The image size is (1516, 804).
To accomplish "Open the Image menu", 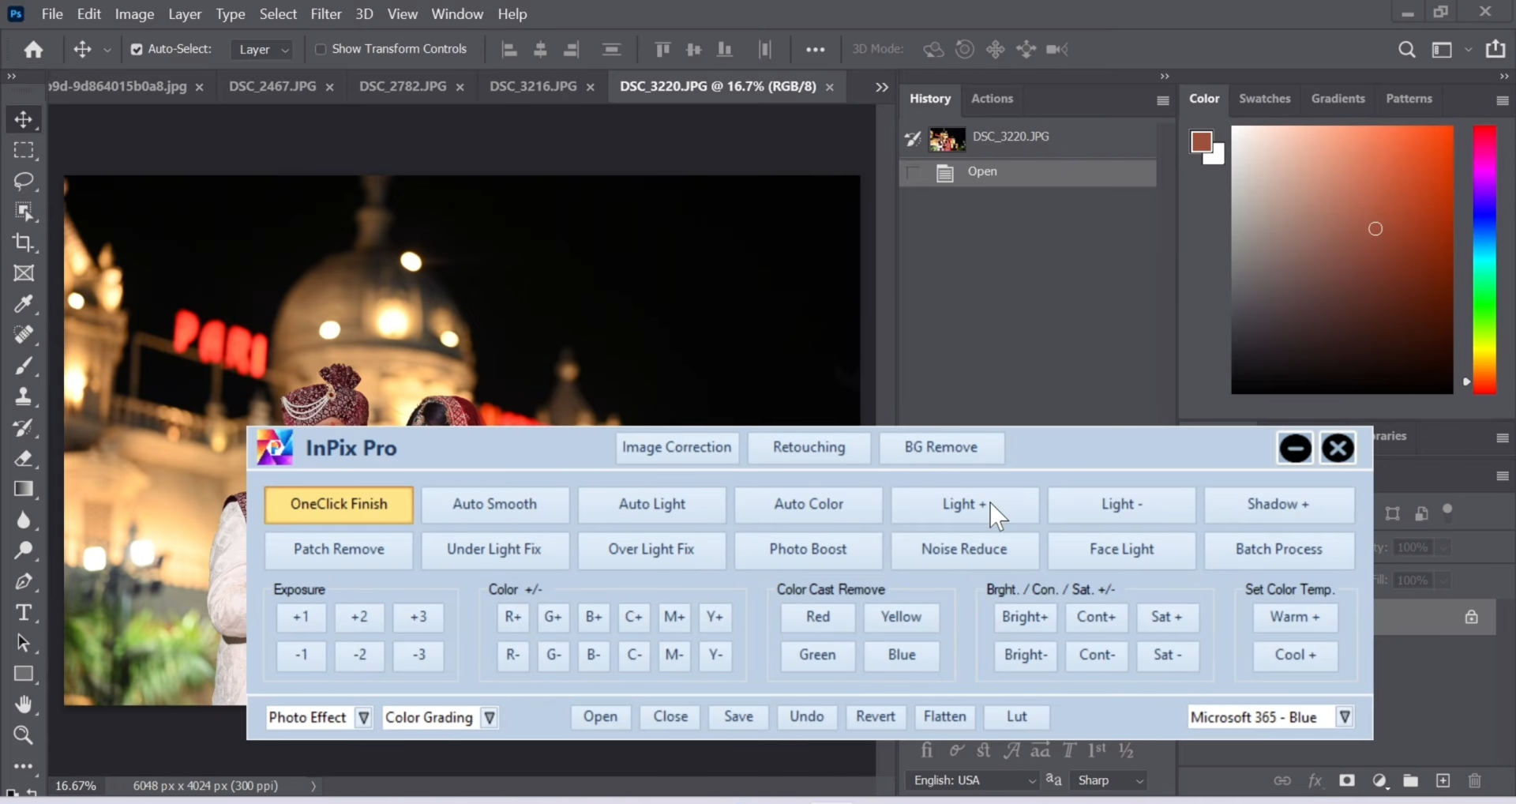I will pyautogui.click(x=134, y=14).
